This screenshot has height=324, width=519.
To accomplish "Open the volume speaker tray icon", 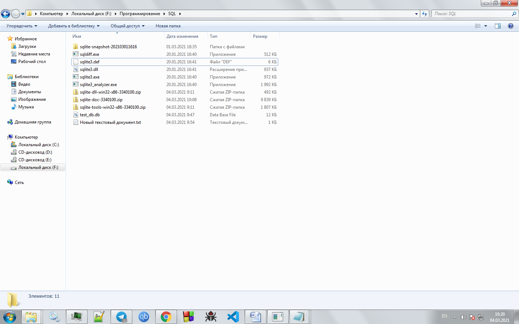I will [463, 317].
